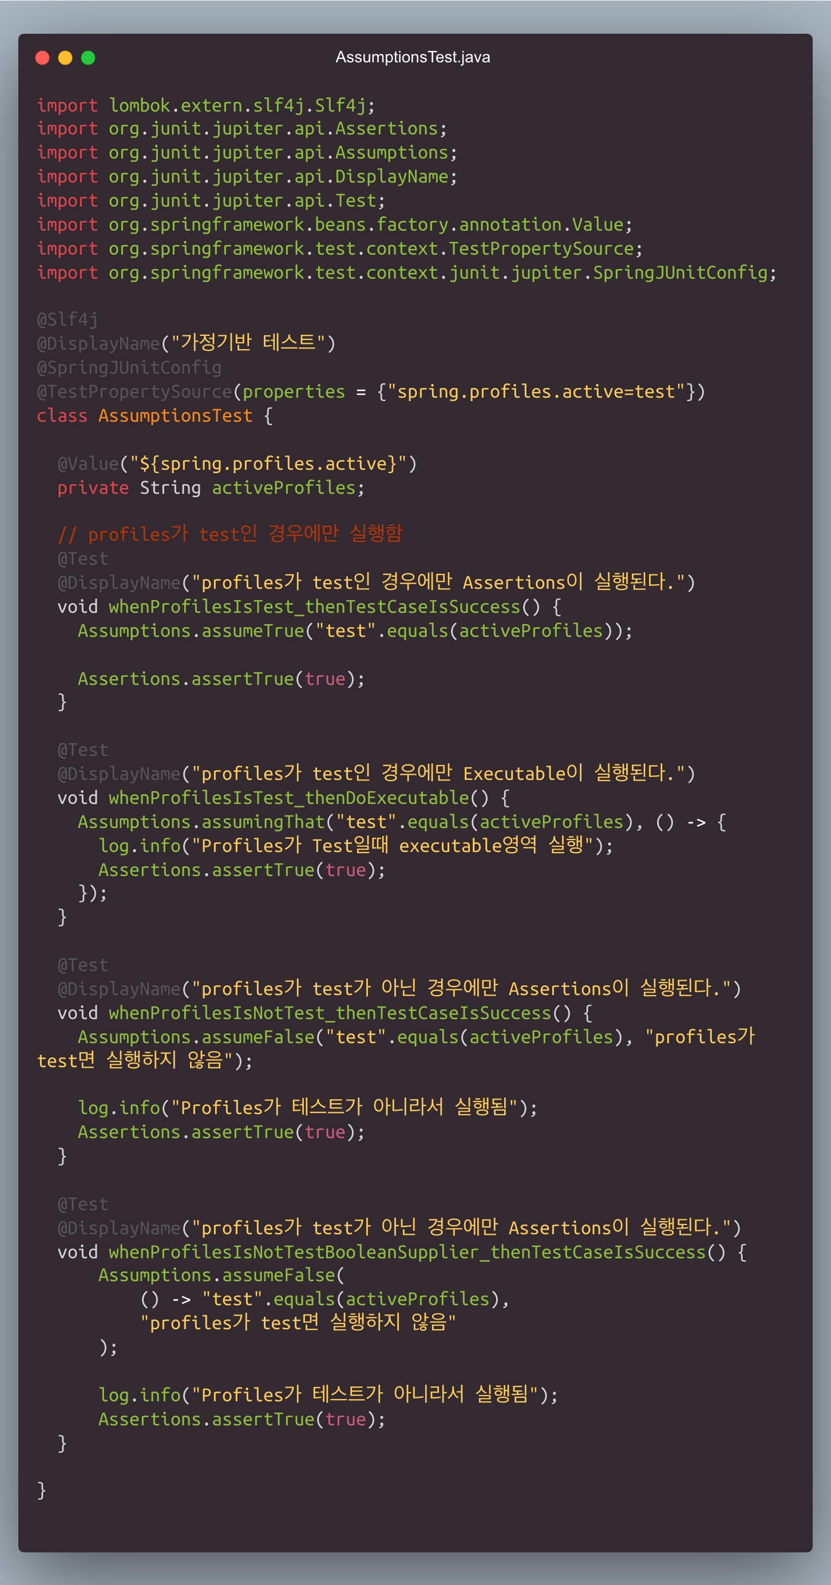This screenshot has width=831, height=1585.
Task: Click the AssumptionsTest.java window title
Action: tap(413, 57)
